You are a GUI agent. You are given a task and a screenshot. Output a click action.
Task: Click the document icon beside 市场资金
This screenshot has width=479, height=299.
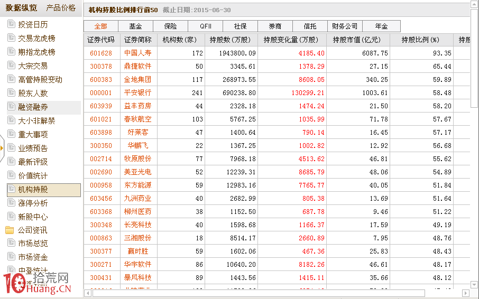point(11,257)
